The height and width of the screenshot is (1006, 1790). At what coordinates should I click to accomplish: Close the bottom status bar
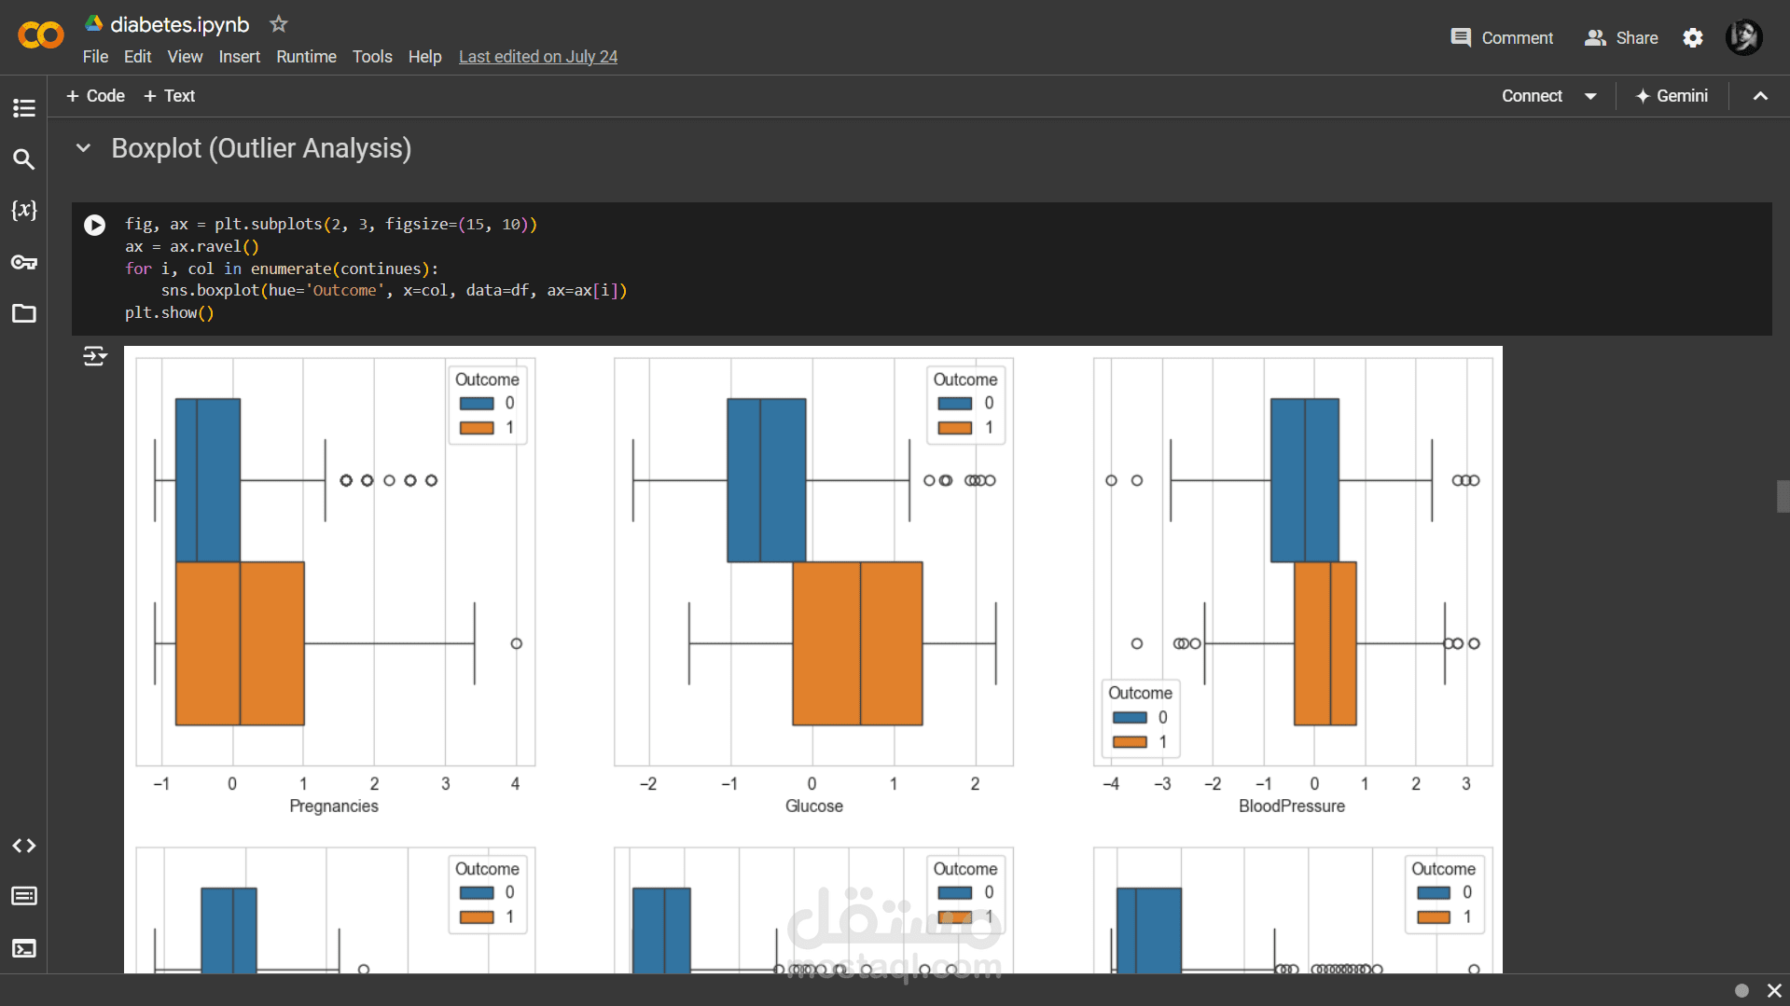1774,990
